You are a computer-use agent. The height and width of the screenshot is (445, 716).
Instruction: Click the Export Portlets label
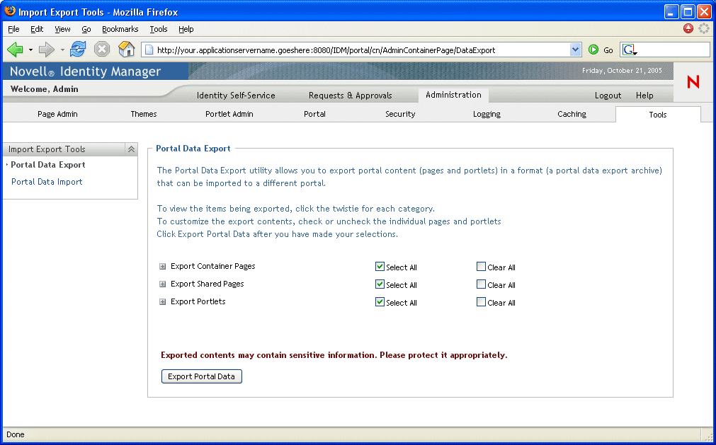click(198, 301)
